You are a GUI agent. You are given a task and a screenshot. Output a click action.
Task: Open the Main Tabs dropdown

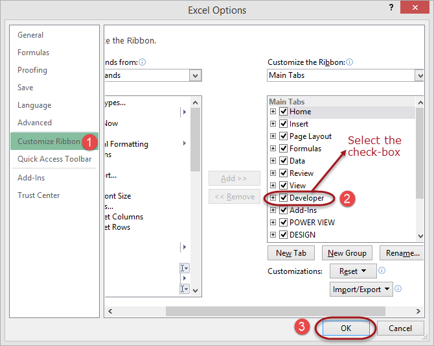tap(345, 75)
